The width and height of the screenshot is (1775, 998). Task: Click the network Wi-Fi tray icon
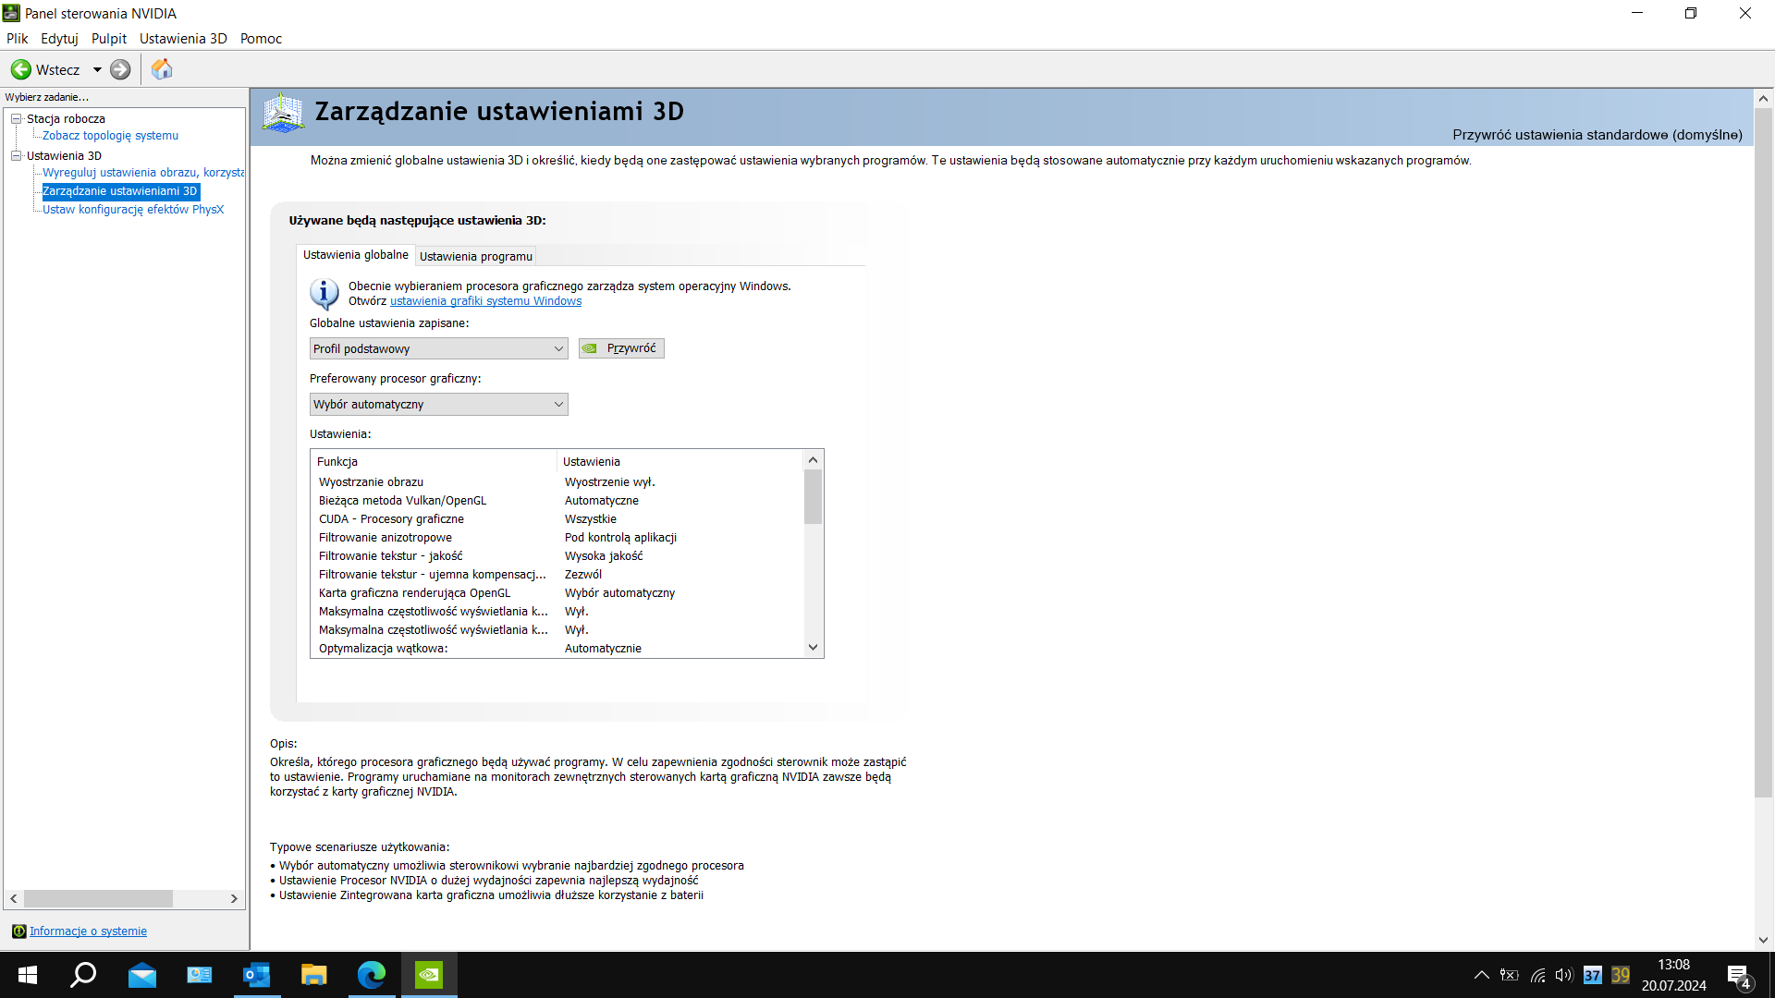coord(1537,975)
